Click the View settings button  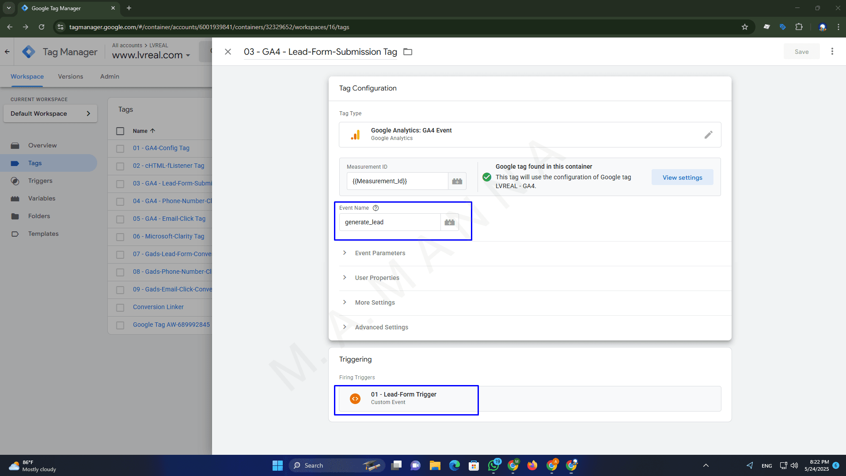tap(682, 178)
